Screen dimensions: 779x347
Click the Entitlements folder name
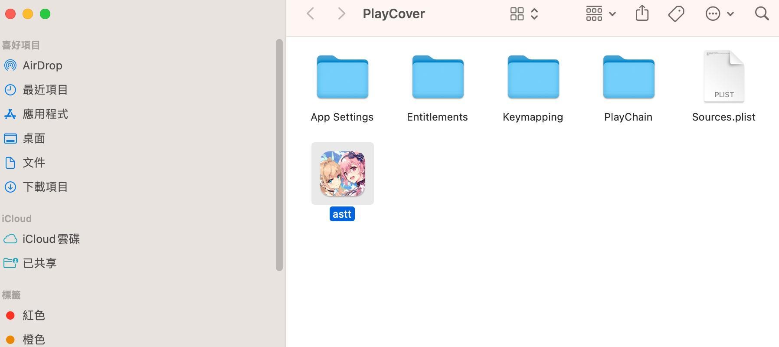437,117
